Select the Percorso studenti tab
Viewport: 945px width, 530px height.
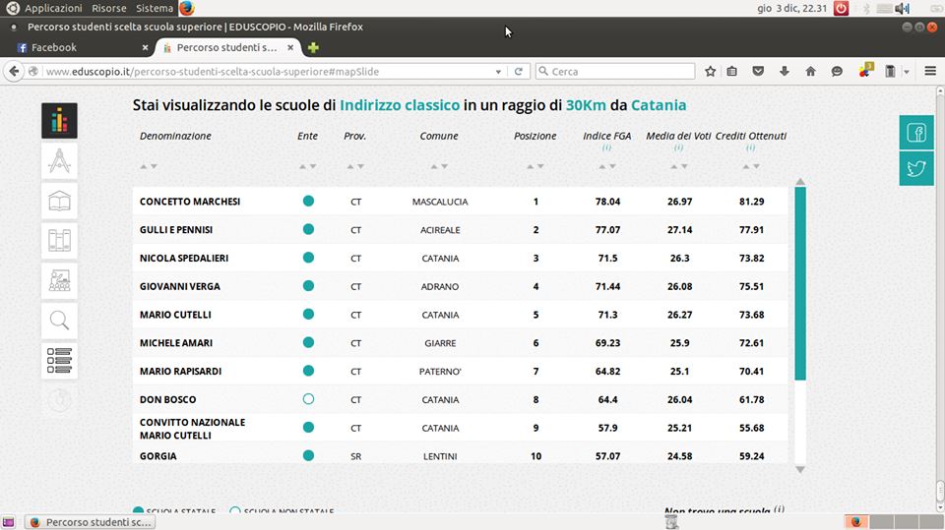[226, 47]
